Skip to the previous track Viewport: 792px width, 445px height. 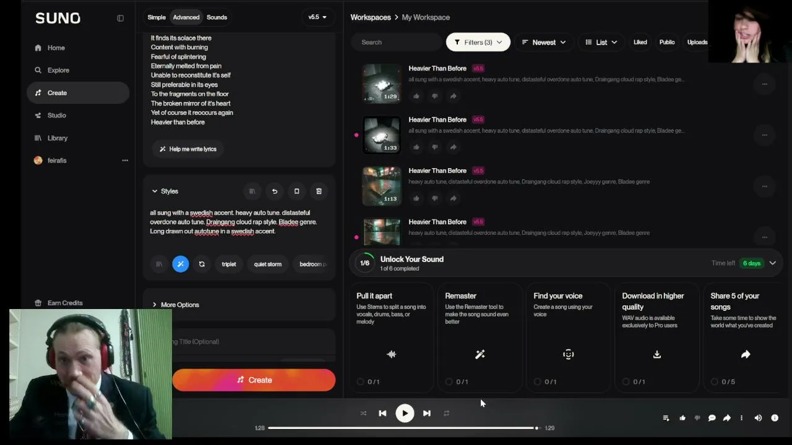point(382,413)
